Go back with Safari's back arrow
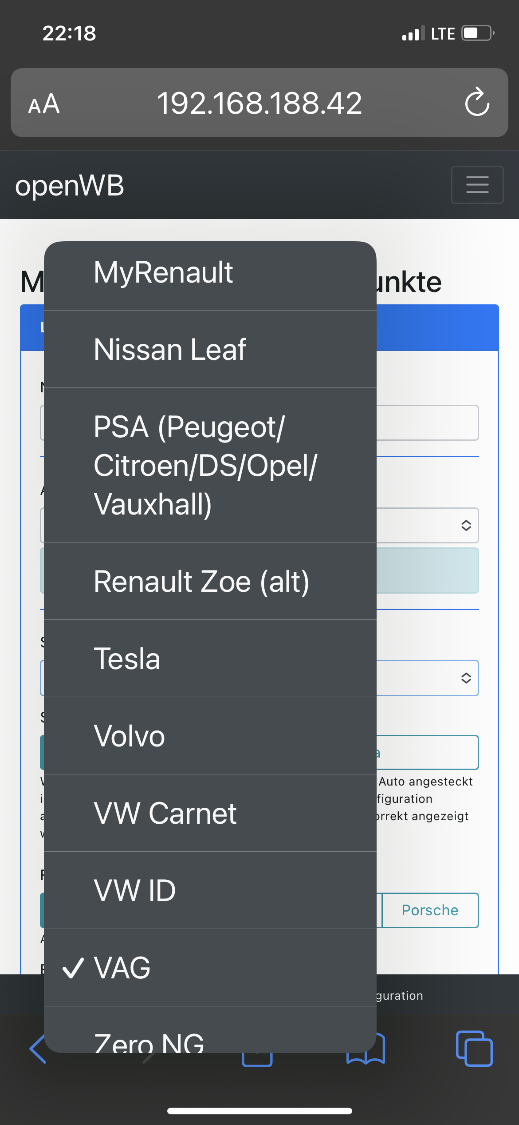 [x=37, y=1049]
